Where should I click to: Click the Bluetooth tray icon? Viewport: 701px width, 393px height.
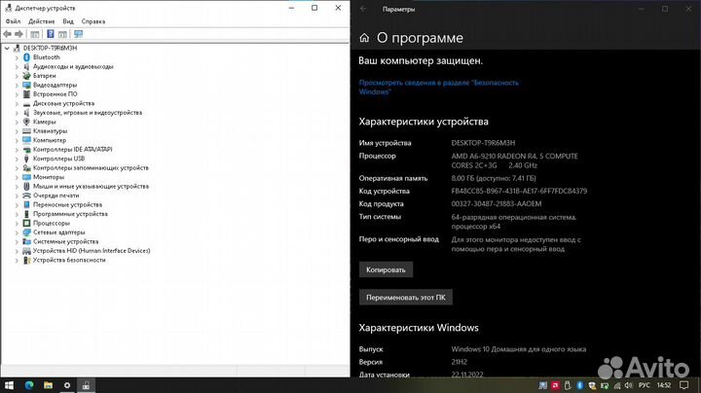click(580, 385)
